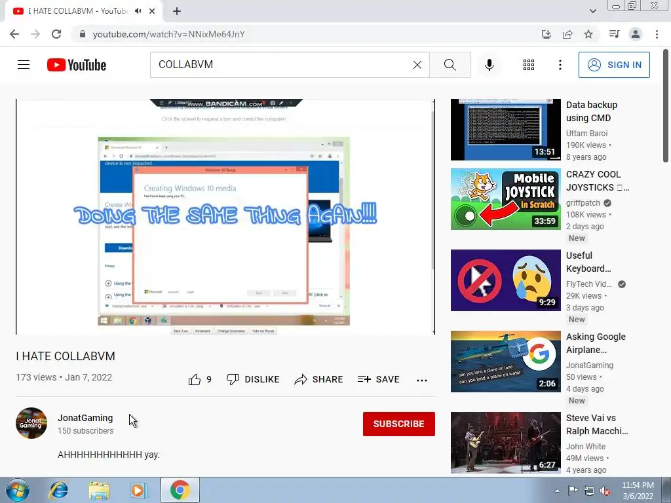Open the tab search dropdown arrow

point(592,11)
